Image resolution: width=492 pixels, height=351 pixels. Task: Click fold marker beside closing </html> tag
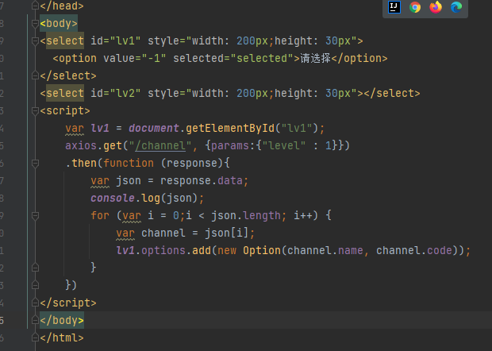pos(37,337)
